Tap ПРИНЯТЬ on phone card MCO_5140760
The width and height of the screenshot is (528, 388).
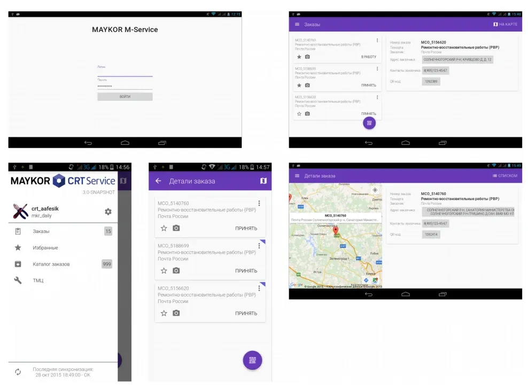(246, 228)
